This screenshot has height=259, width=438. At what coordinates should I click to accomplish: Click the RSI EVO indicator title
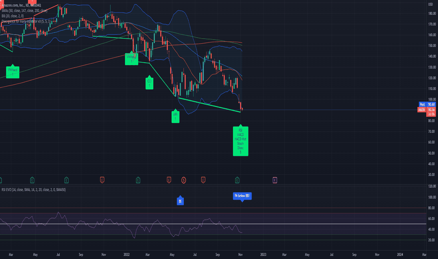(29, 189)
